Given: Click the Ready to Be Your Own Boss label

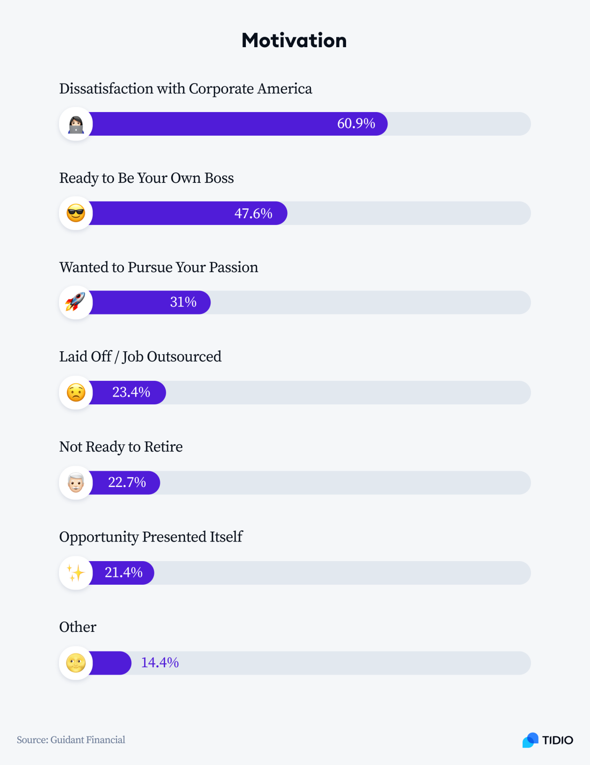Looking at the screenshot, I should (x=147, y=178).
